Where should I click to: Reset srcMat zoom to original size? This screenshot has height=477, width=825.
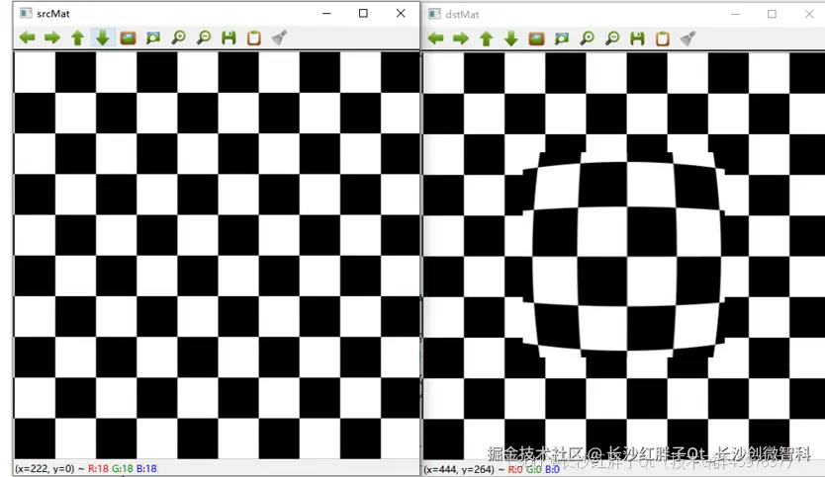(128, 38)
